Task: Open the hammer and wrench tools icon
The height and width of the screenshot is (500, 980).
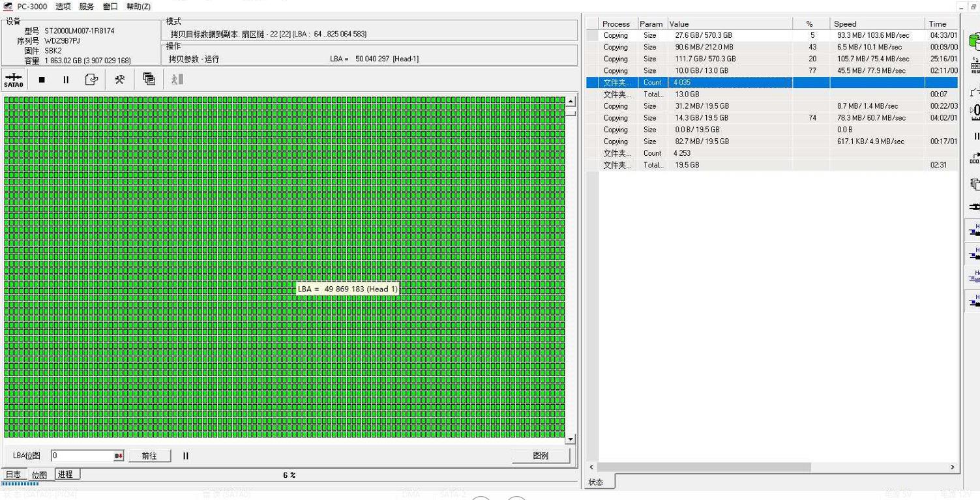Action: click(x=120, y=80)
